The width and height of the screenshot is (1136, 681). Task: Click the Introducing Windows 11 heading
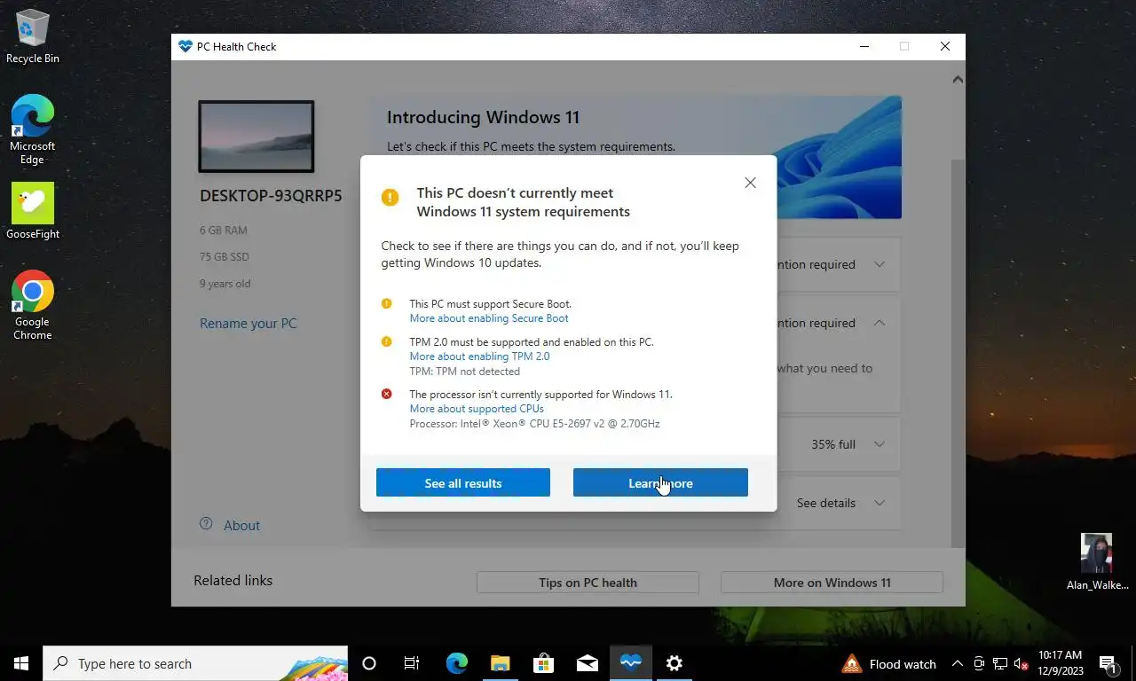coord(483,117)
